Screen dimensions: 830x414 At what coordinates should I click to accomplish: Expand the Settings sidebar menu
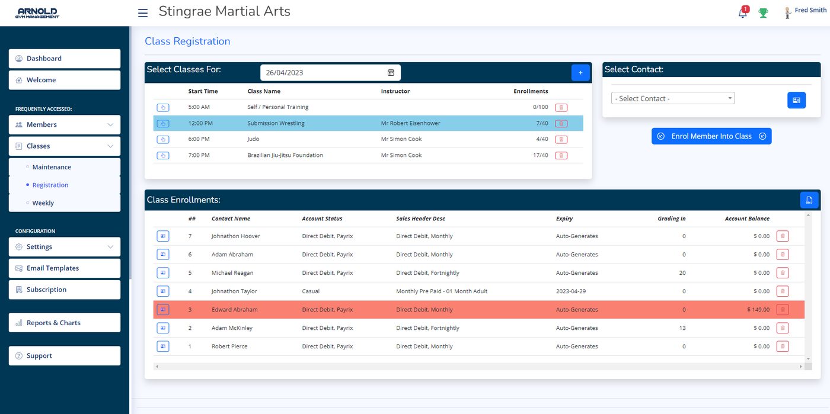[x=65, y=246]
